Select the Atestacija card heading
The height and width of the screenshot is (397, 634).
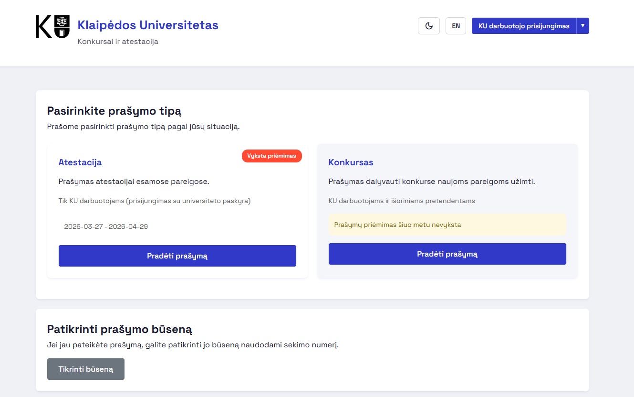[80, 162]
